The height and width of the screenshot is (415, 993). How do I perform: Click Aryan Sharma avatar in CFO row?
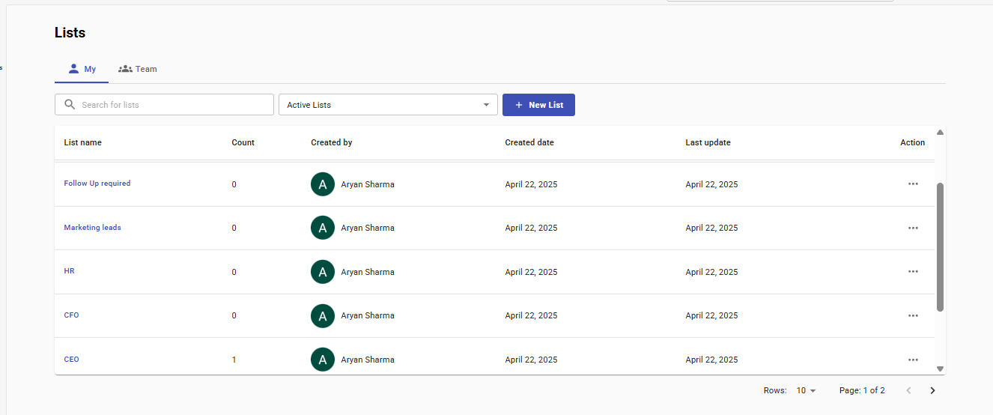323,315
